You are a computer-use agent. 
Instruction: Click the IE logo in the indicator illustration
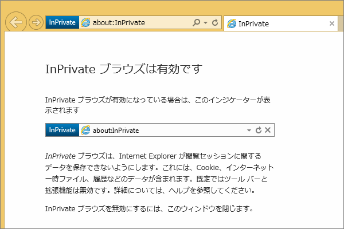pos(85,130)
